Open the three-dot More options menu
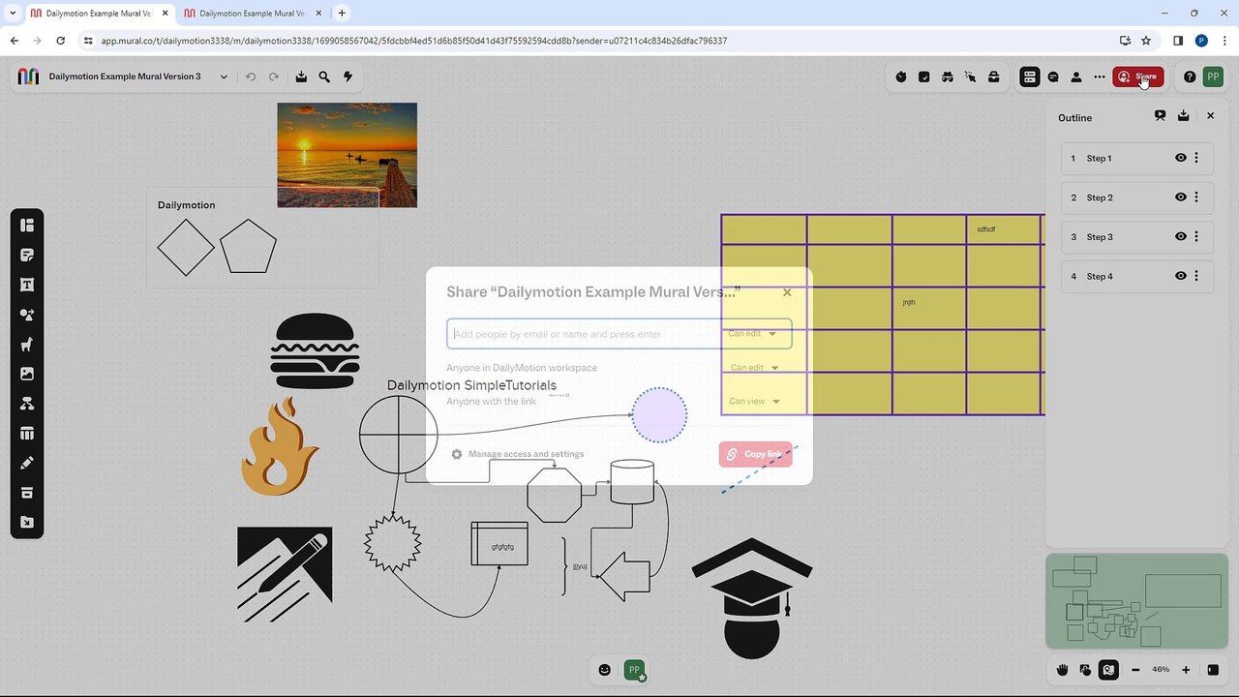Viewport: 1239px width, 697px height. [1100, 76]
